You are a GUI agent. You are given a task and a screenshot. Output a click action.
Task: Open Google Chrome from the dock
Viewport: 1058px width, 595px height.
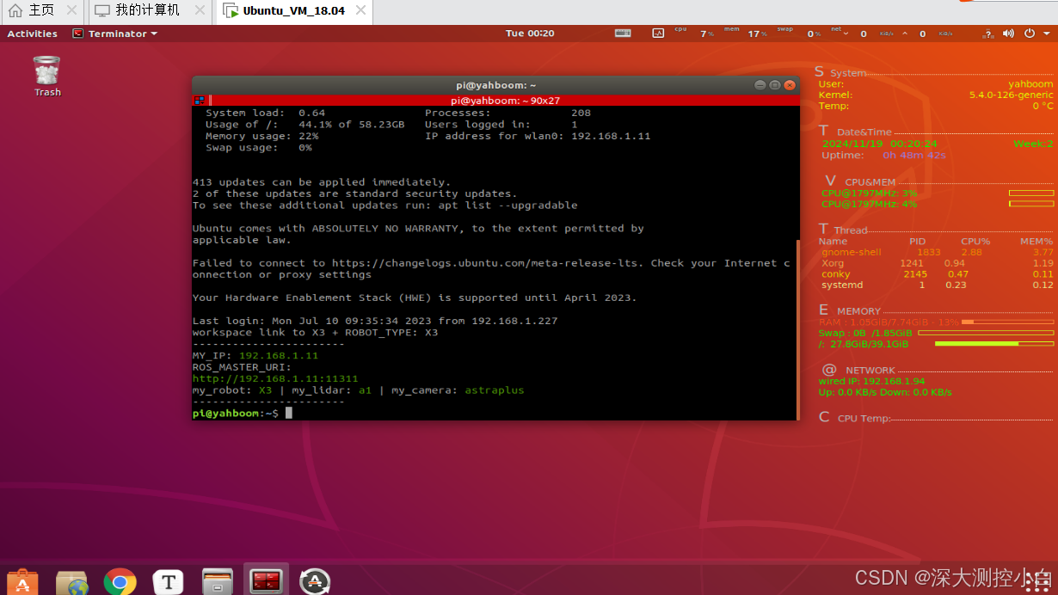[120, 582]
